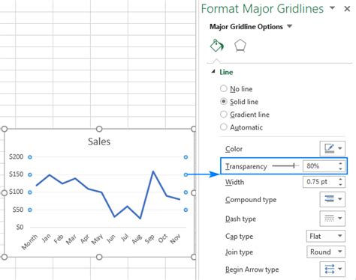This screenshot has height=280, width=356.
Task: Select the No line radio button
Action: pos(223,88)
